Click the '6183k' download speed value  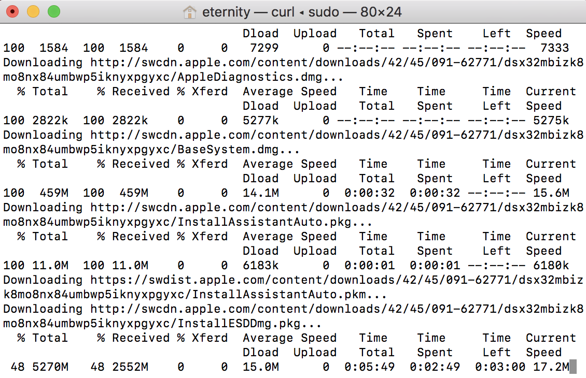tap(261, 265)
